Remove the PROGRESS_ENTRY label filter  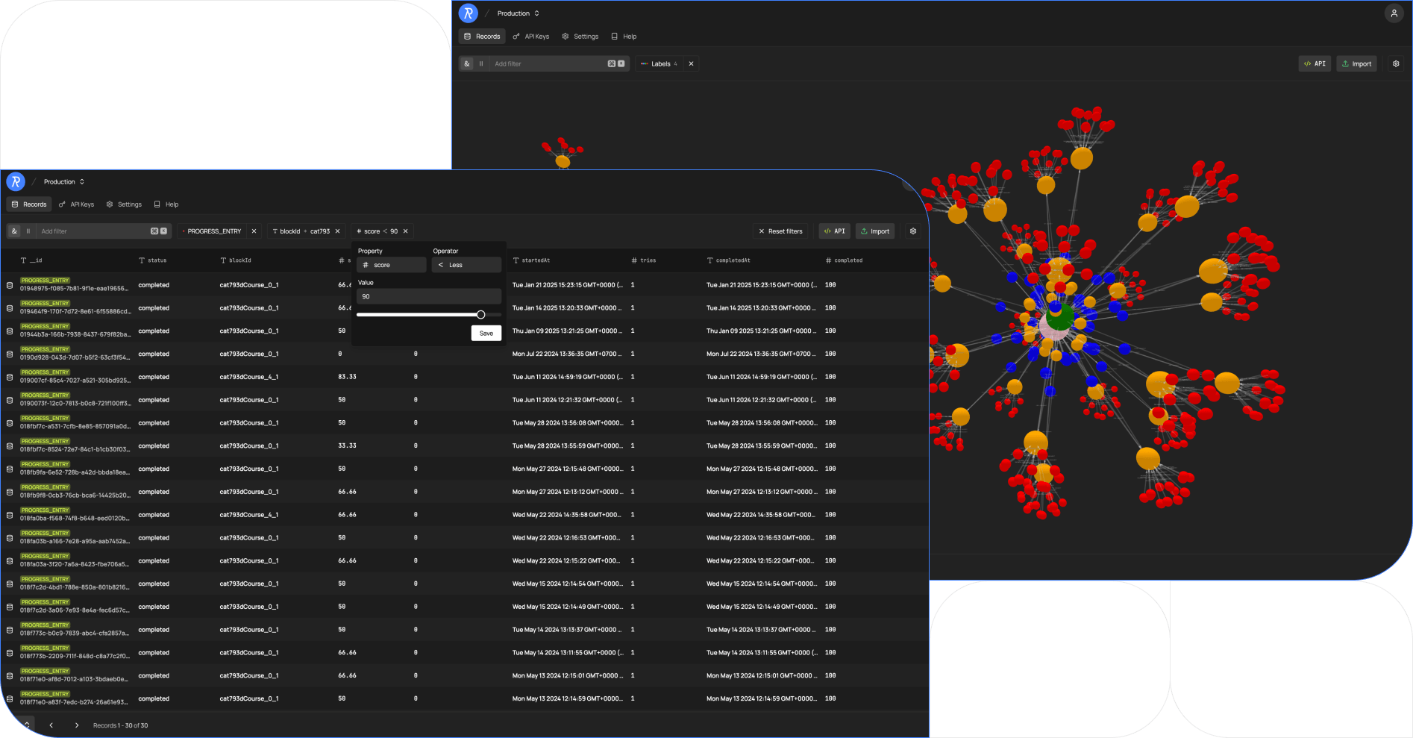(254, 231)
